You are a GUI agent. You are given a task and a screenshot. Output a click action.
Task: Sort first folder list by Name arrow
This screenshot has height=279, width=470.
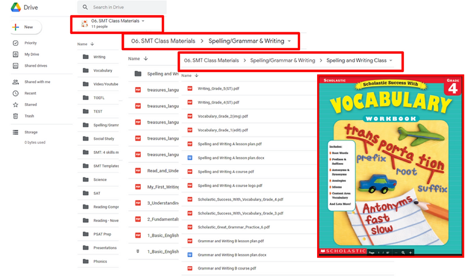click(93, 44)
